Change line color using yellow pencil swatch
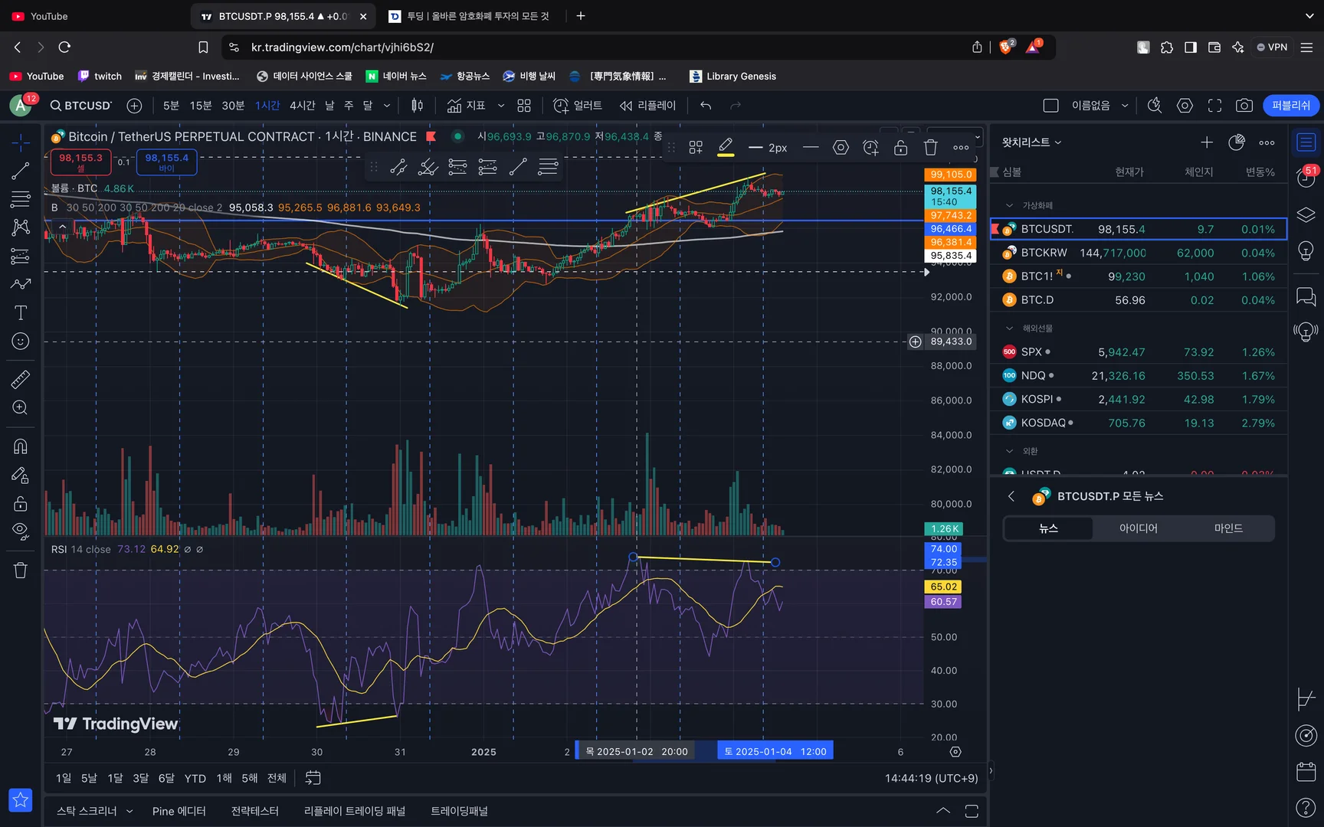 click(726, 147)
